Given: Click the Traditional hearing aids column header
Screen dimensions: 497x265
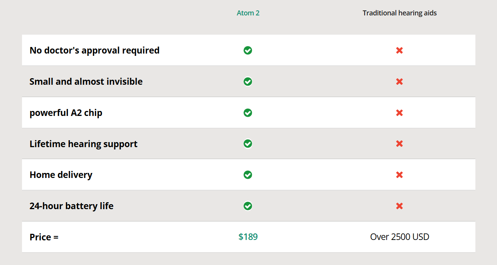Looking at the screenshot, I should pos(399,13).
